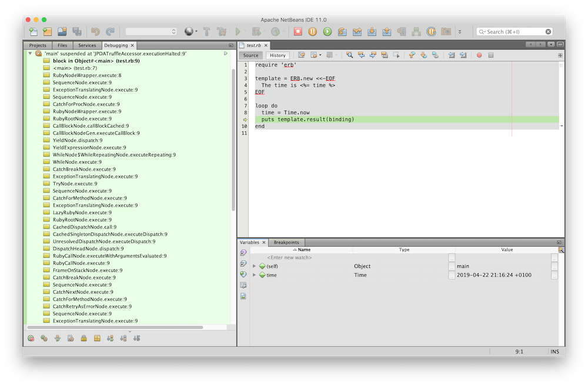This screenshot has height=386, width=588.
Task: Expand the (self) variable node
Action: (x=255, y=267)
